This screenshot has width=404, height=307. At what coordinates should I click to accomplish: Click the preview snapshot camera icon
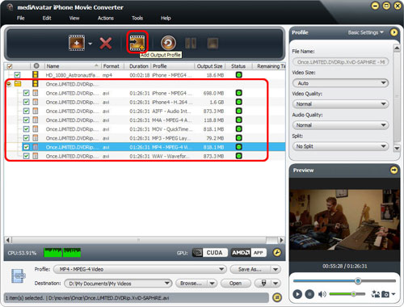point(385,294)
